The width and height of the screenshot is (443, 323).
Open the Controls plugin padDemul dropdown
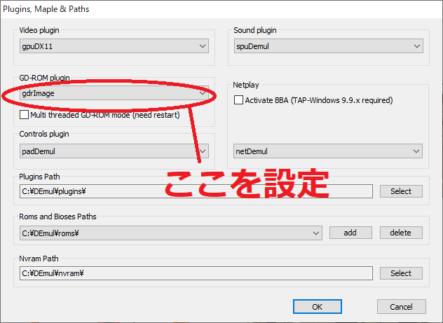pos(114,151)
